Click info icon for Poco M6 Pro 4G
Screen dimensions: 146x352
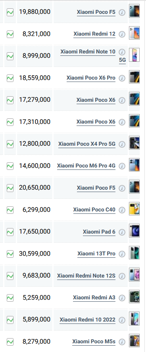point(122,166)
